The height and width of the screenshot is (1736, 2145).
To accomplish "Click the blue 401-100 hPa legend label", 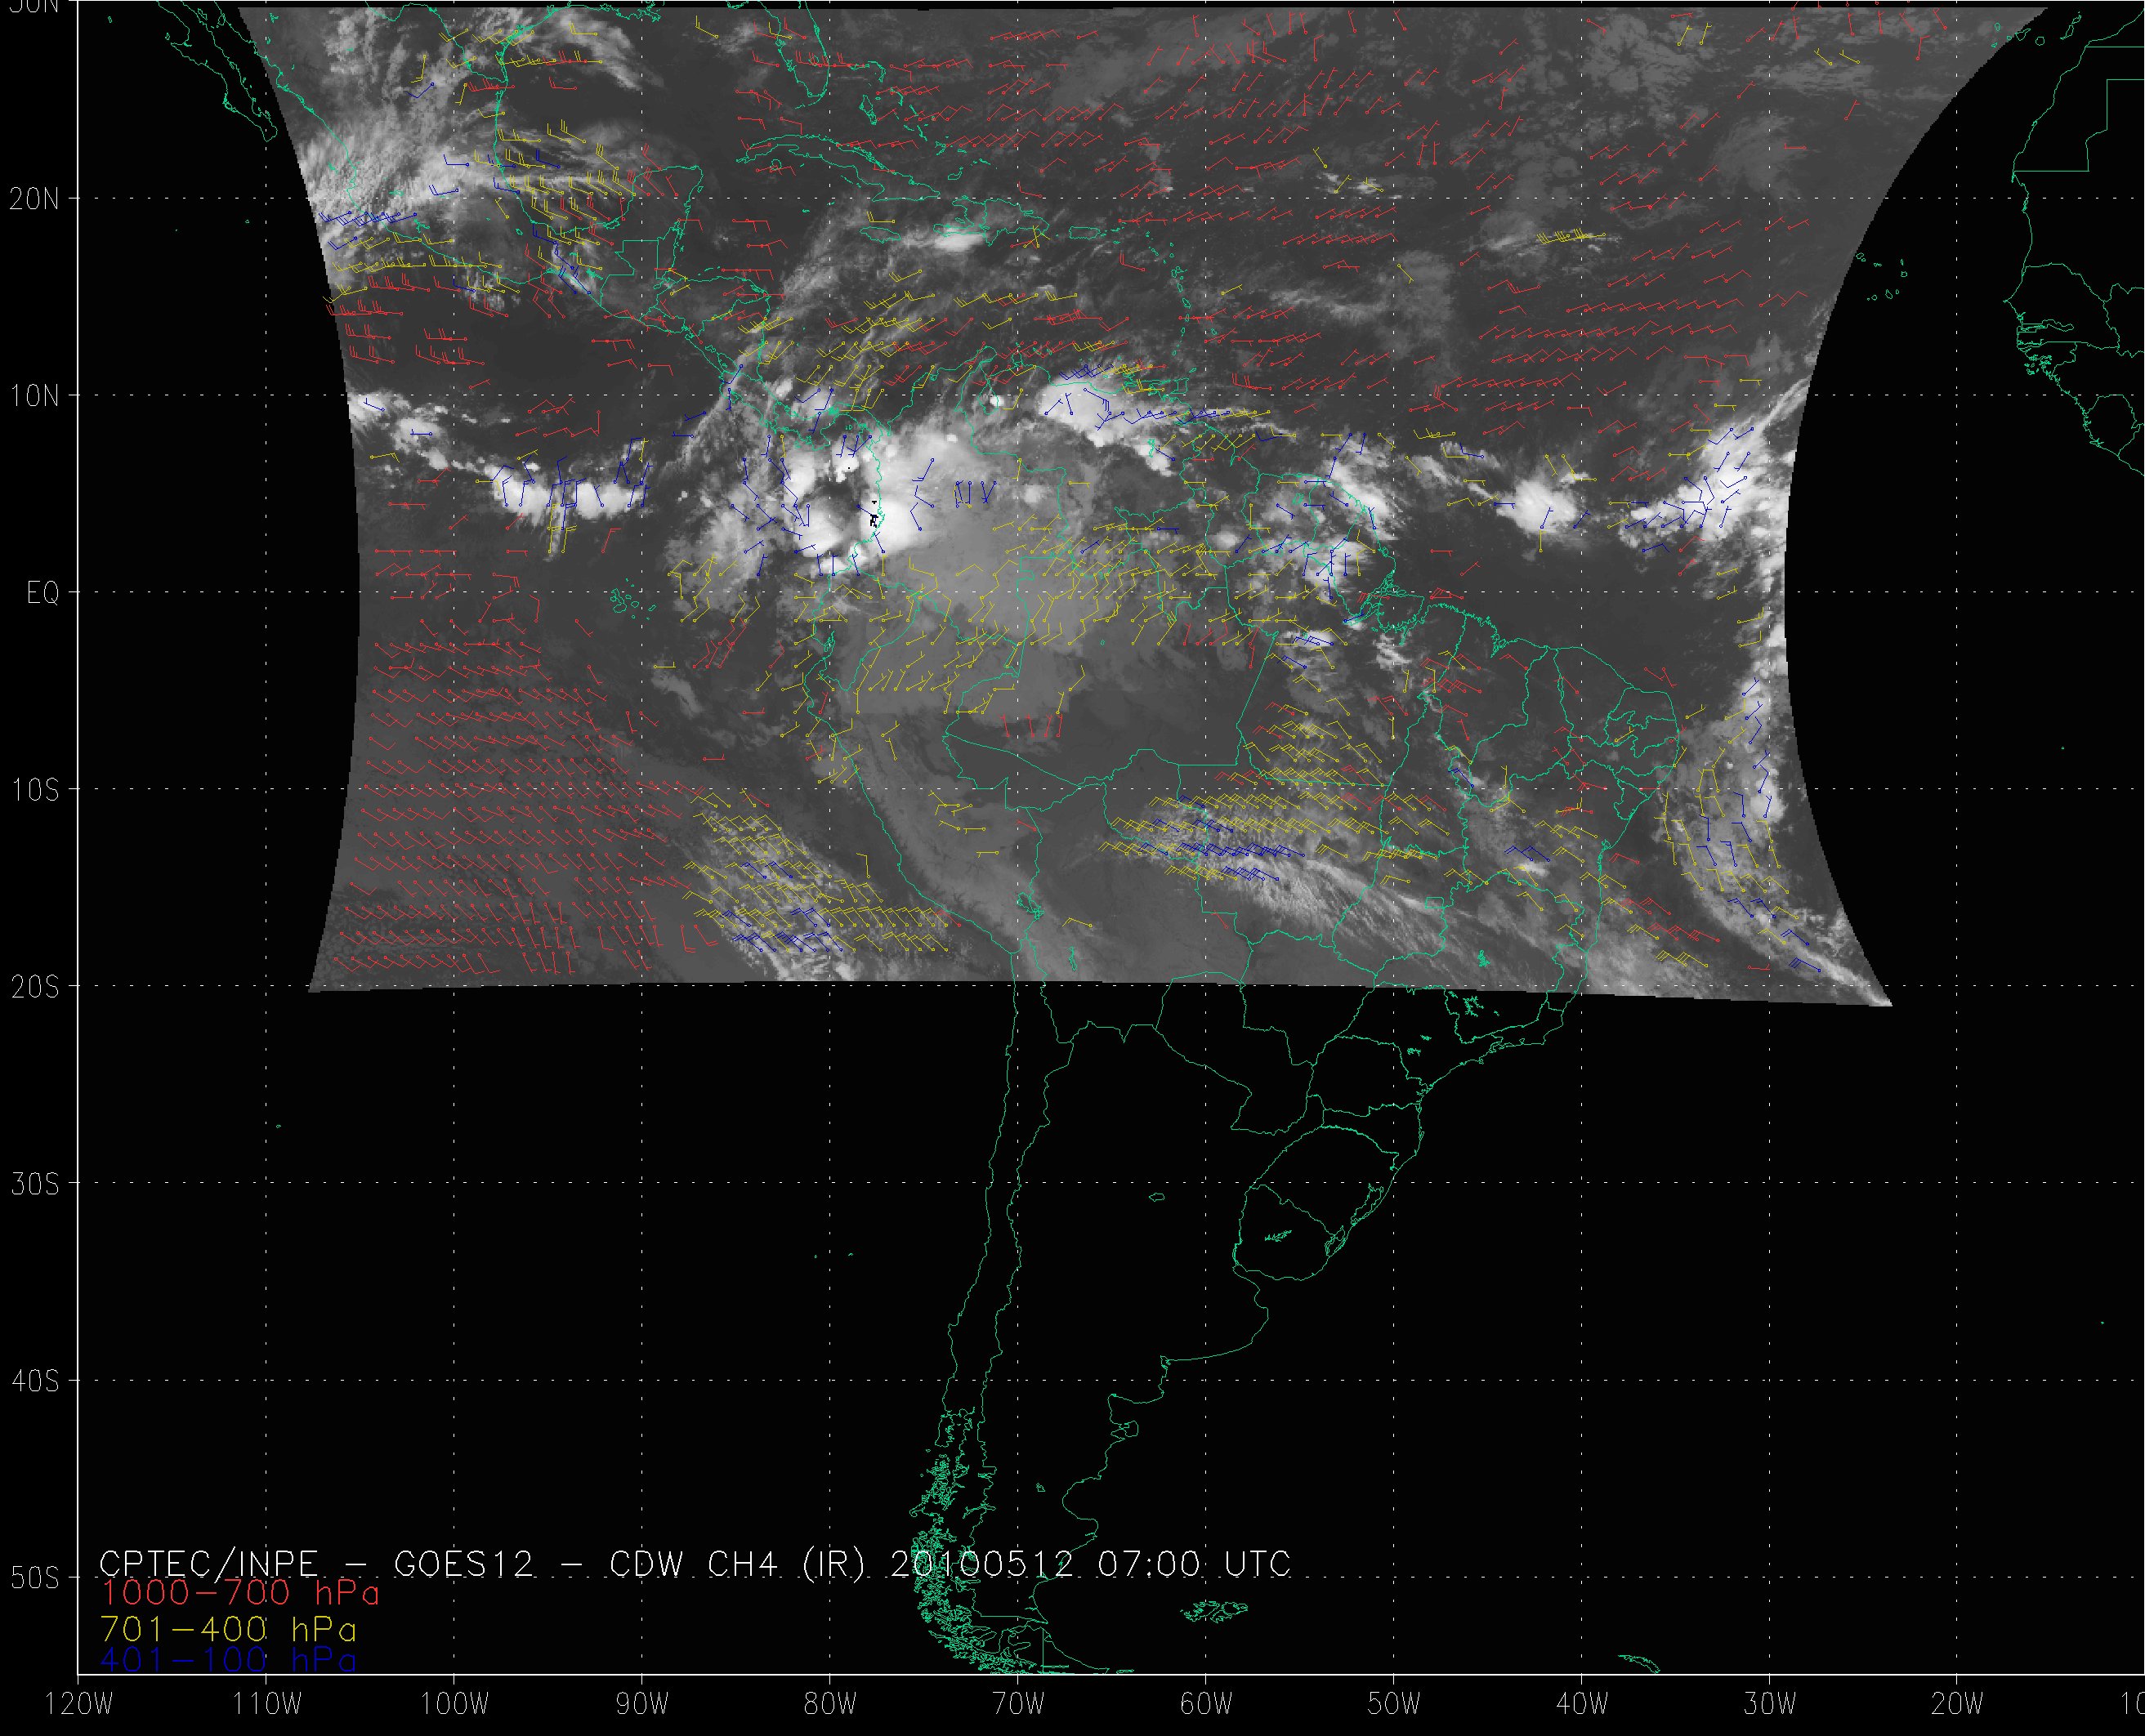I will (x=228, y=1661).
